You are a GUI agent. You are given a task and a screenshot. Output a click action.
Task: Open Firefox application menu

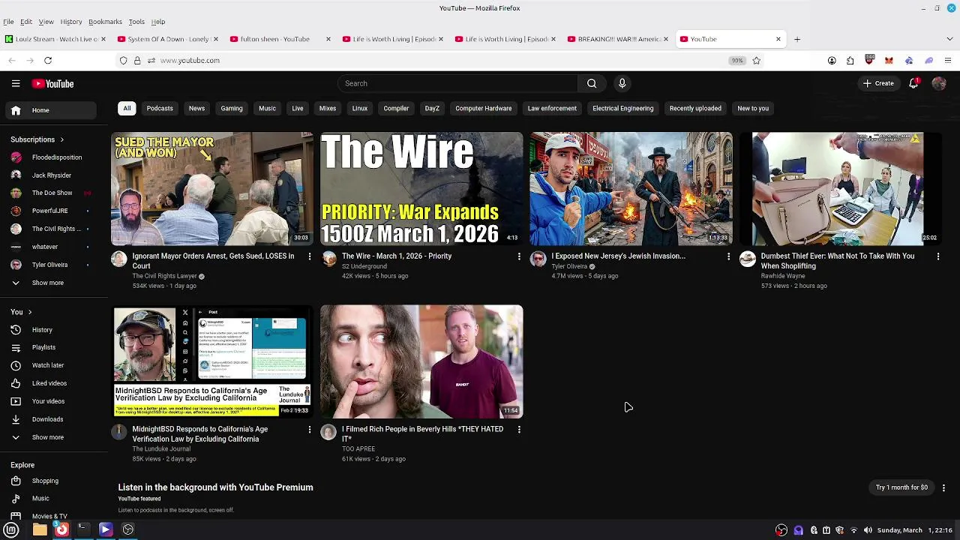tap(948, 60)
